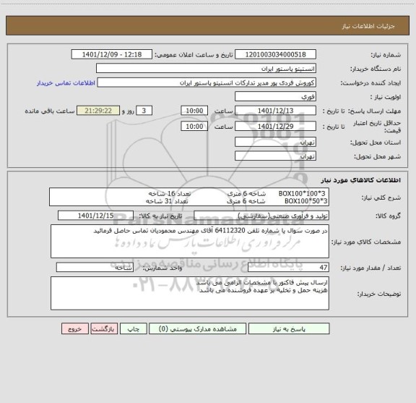Click the 'واحد شمارش:' label
Viewport: 416px width, 403px height.
point(162,268)
